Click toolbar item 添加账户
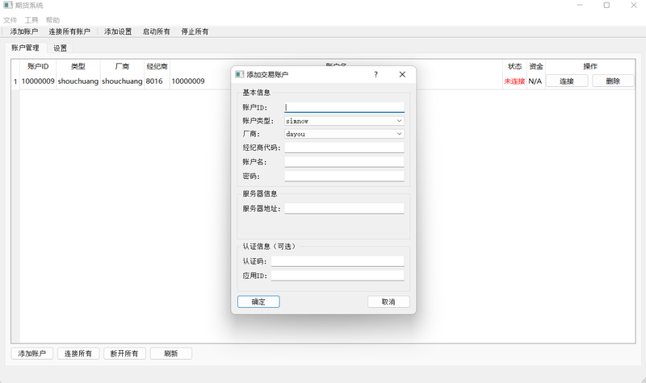 [x=24, y=31]
